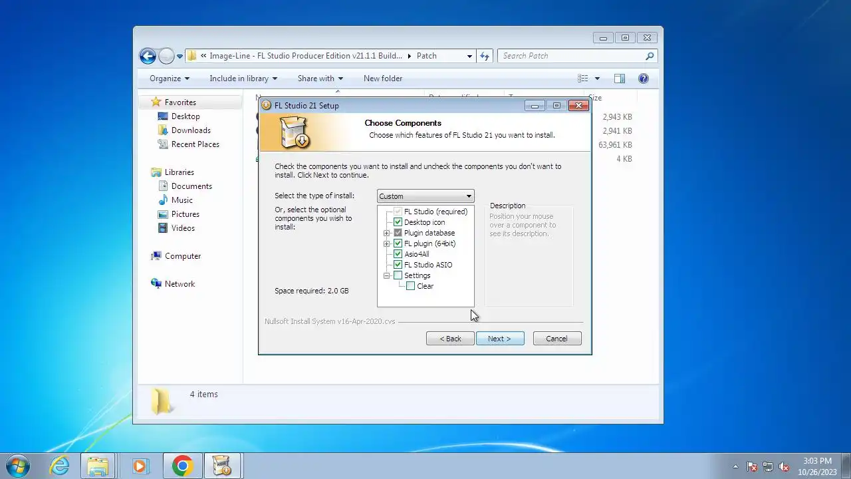This screenshot has height=479, width=851.
Task: Open the Include in library dropdown
Action: point(243,79)
